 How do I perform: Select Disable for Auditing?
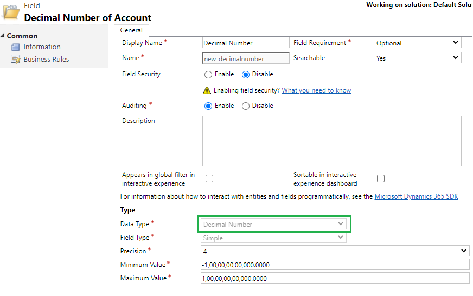[x=246, y=106]
